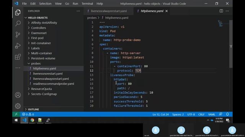
Task: Open the Extensions view
Action: coord(18,57)
